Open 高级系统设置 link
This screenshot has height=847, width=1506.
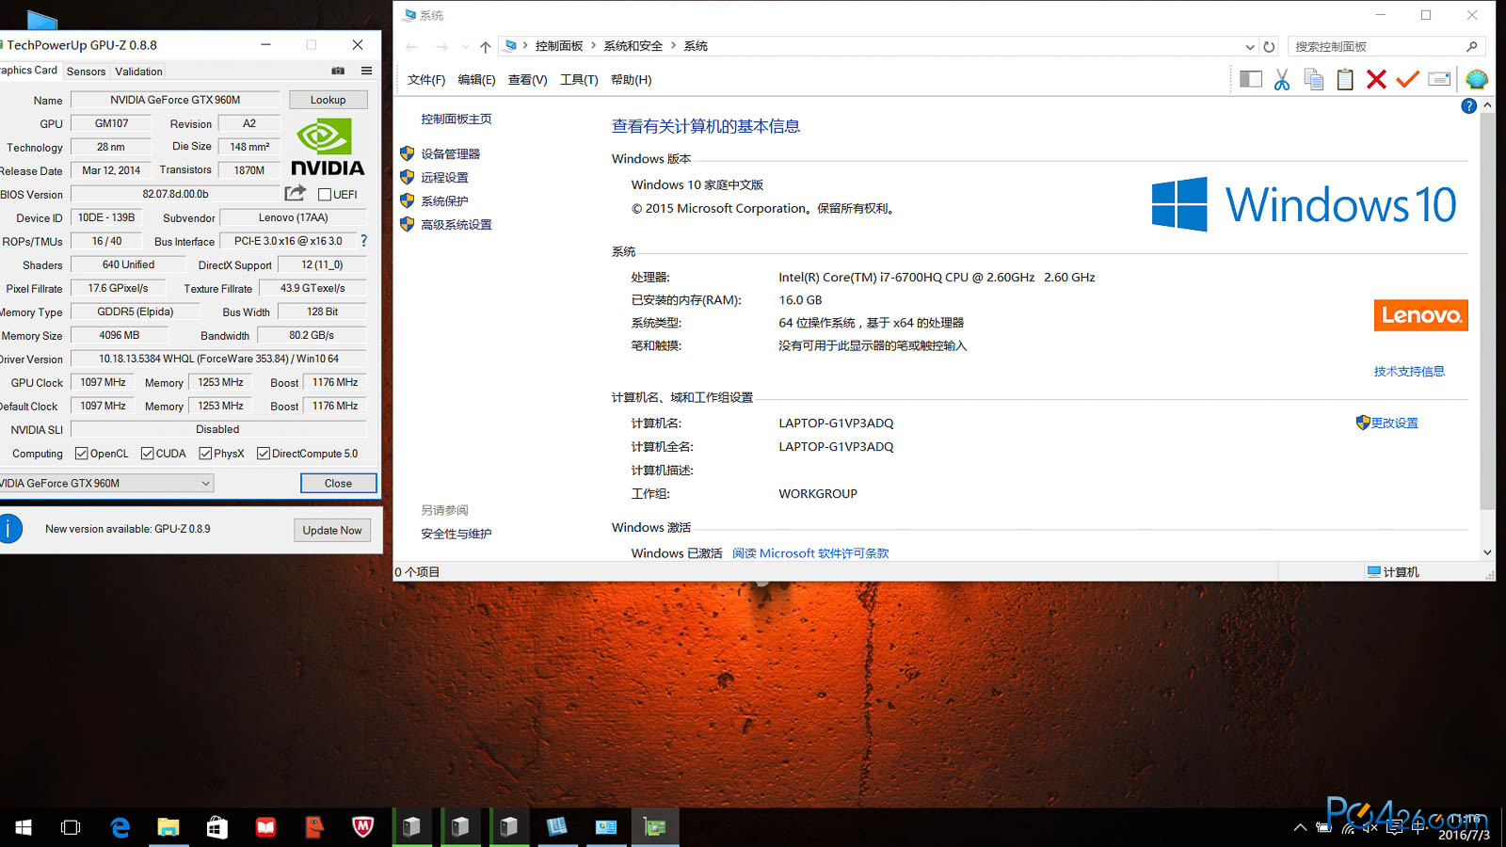click(456, 225)
